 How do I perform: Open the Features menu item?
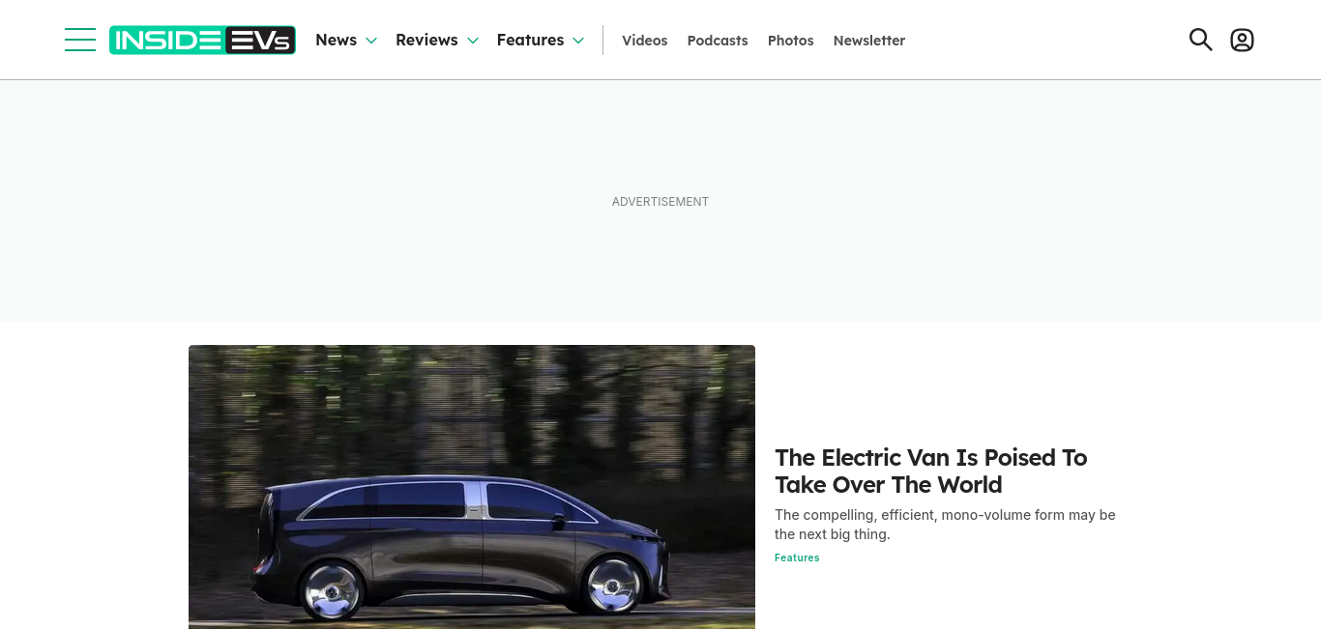pos(530,40)
